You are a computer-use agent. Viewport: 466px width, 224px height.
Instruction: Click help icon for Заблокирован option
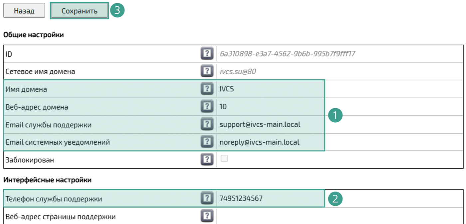click(x=207, y=160)
